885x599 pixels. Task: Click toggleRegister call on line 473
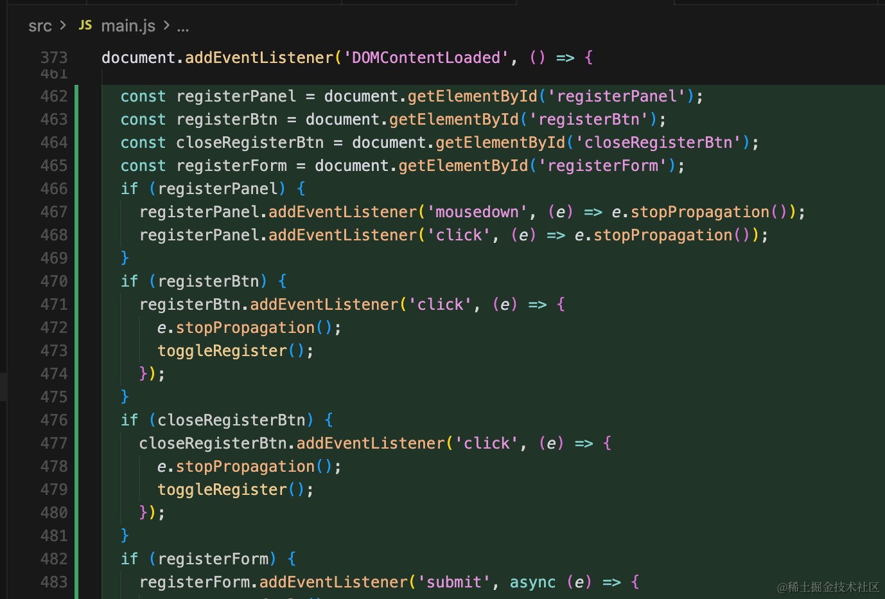(x=222, y=351)
